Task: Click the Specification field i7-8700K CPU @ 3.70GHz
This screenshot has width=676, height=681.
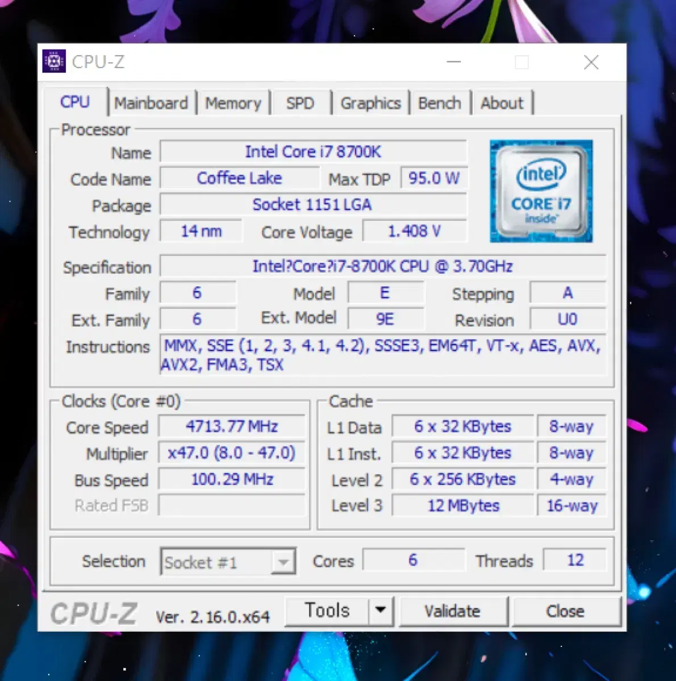Action: click(x=383, y=266)
